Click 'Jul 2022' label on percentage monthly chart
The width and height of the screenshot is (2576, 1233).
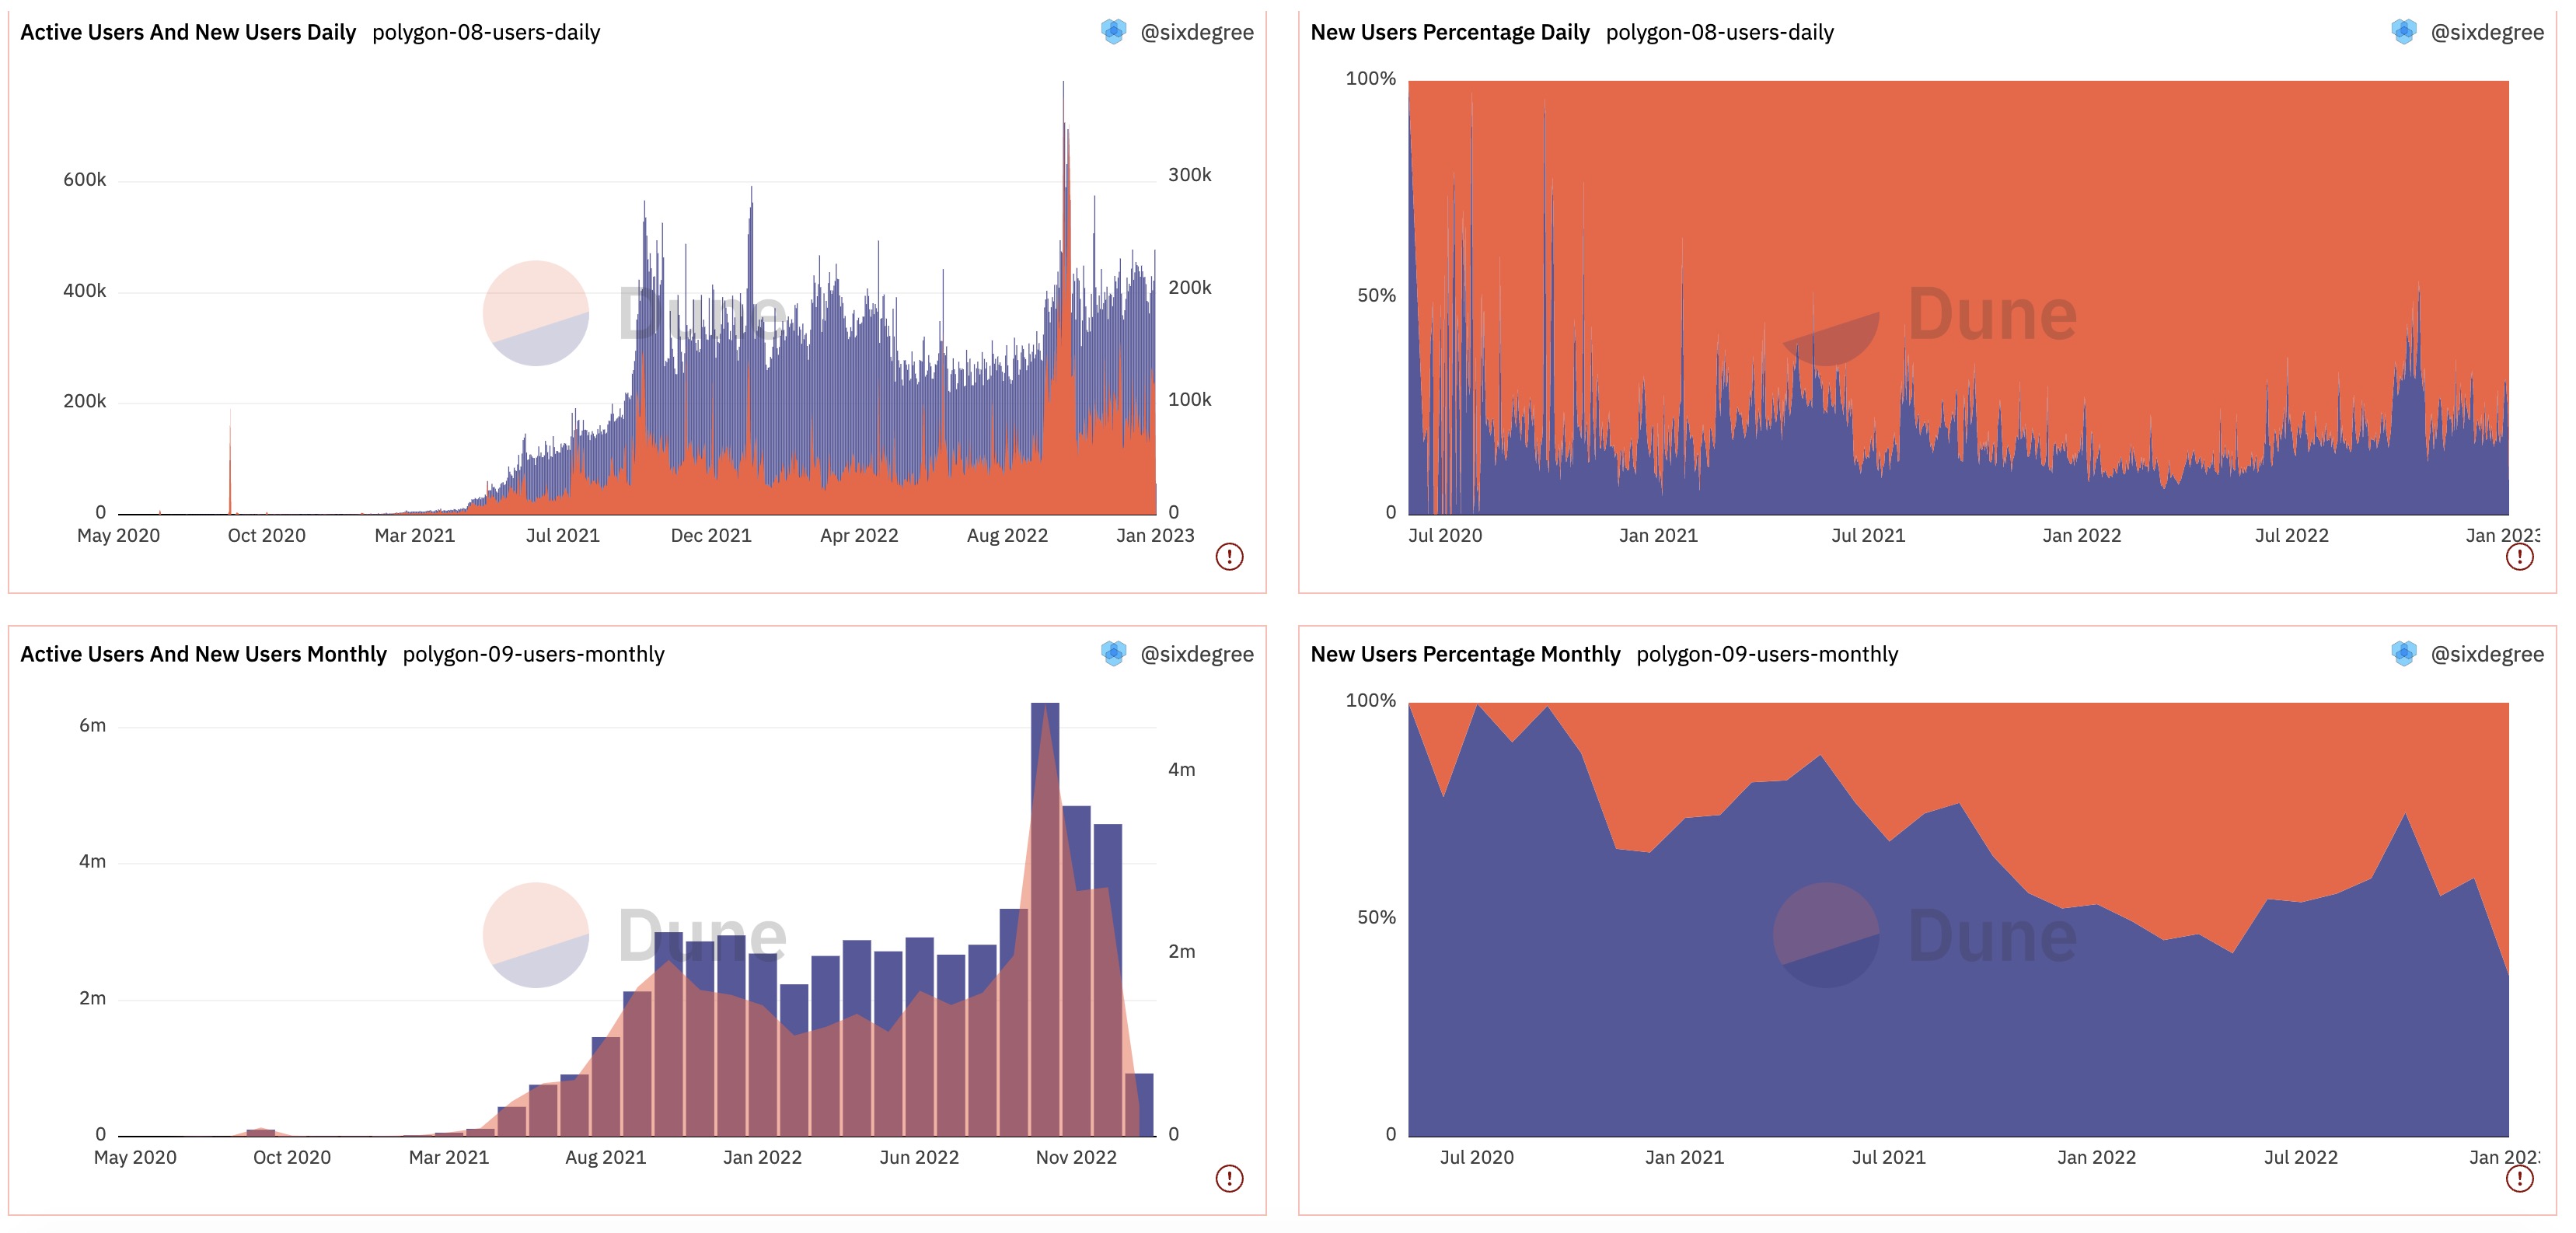pyautogui.click(x=2301, y=1157)
